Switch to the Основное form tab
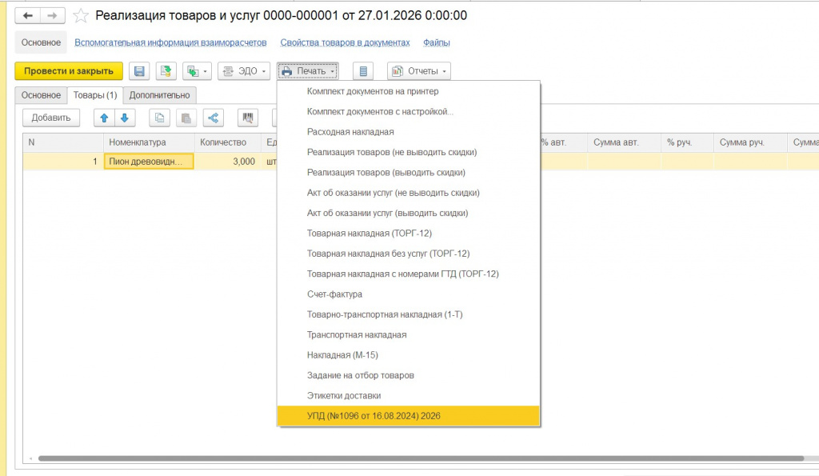The height and width of the screenshot is (476, 819). coord(41,95)
